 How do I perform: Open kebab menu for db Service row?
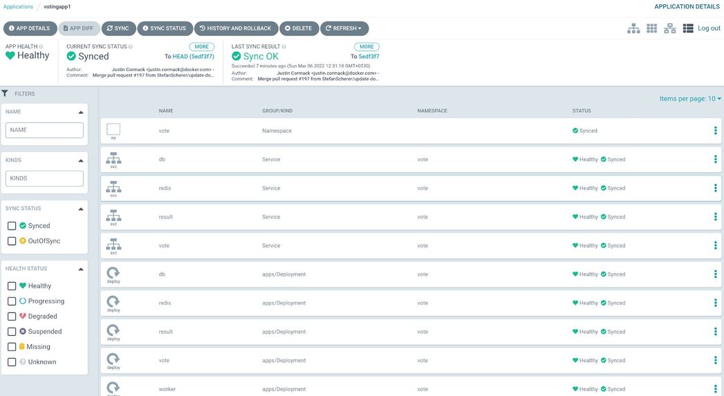coord(715,159)
